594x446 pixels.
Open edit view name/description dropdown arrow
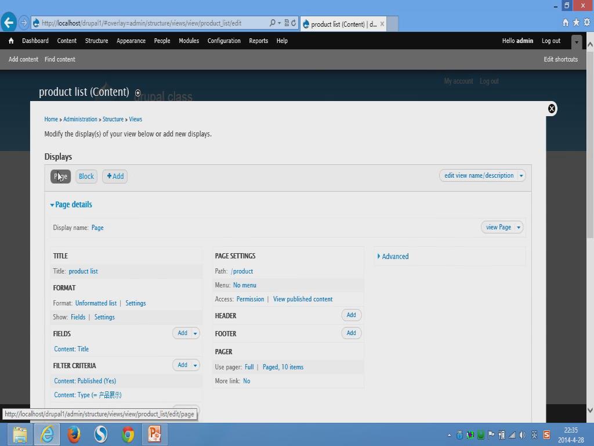[521, 175]
